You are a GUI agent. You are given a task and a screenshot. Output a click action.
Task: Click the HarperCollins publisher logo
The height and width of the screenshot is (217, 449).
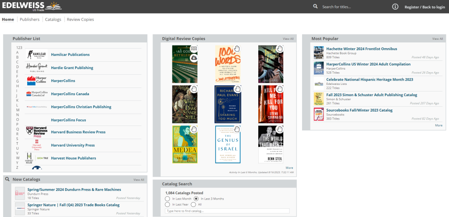36,80
